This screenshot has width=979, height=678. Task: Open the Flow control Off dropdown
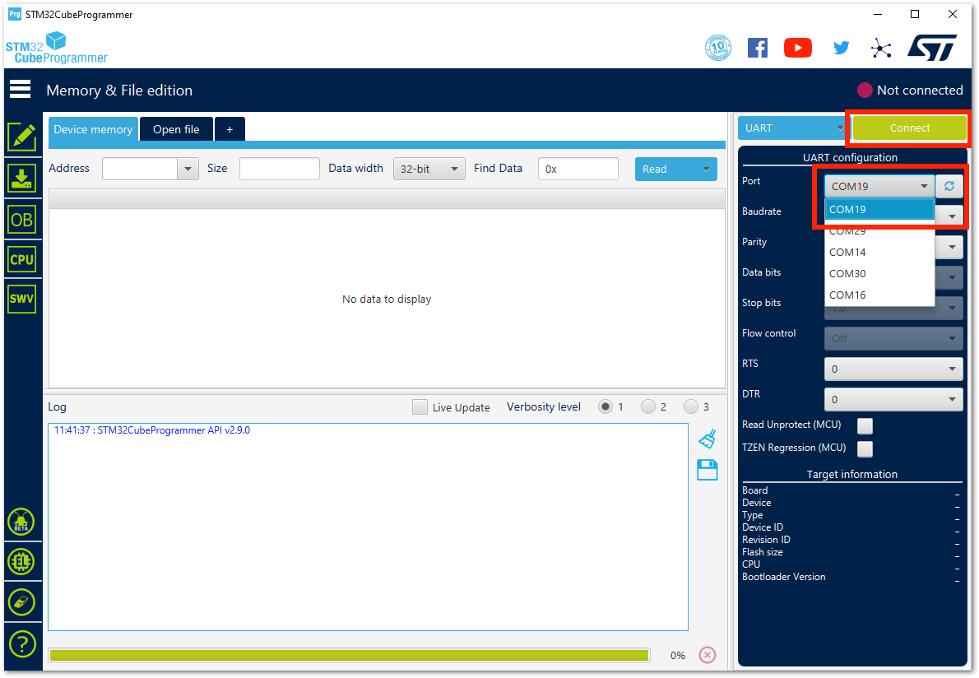click(x=893, y=338)
